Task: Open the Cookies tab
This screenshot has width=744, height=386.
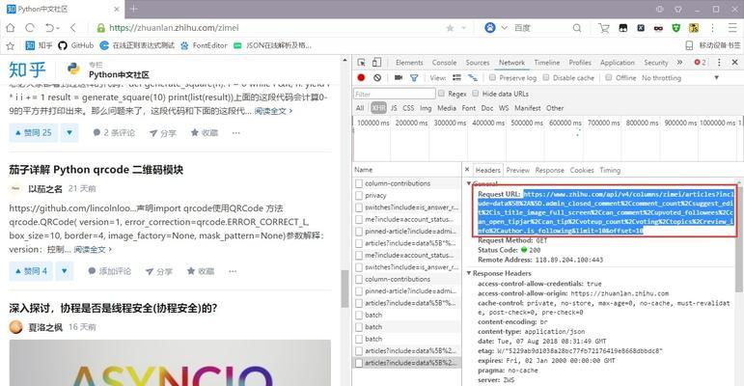Action: click(582, 170)
